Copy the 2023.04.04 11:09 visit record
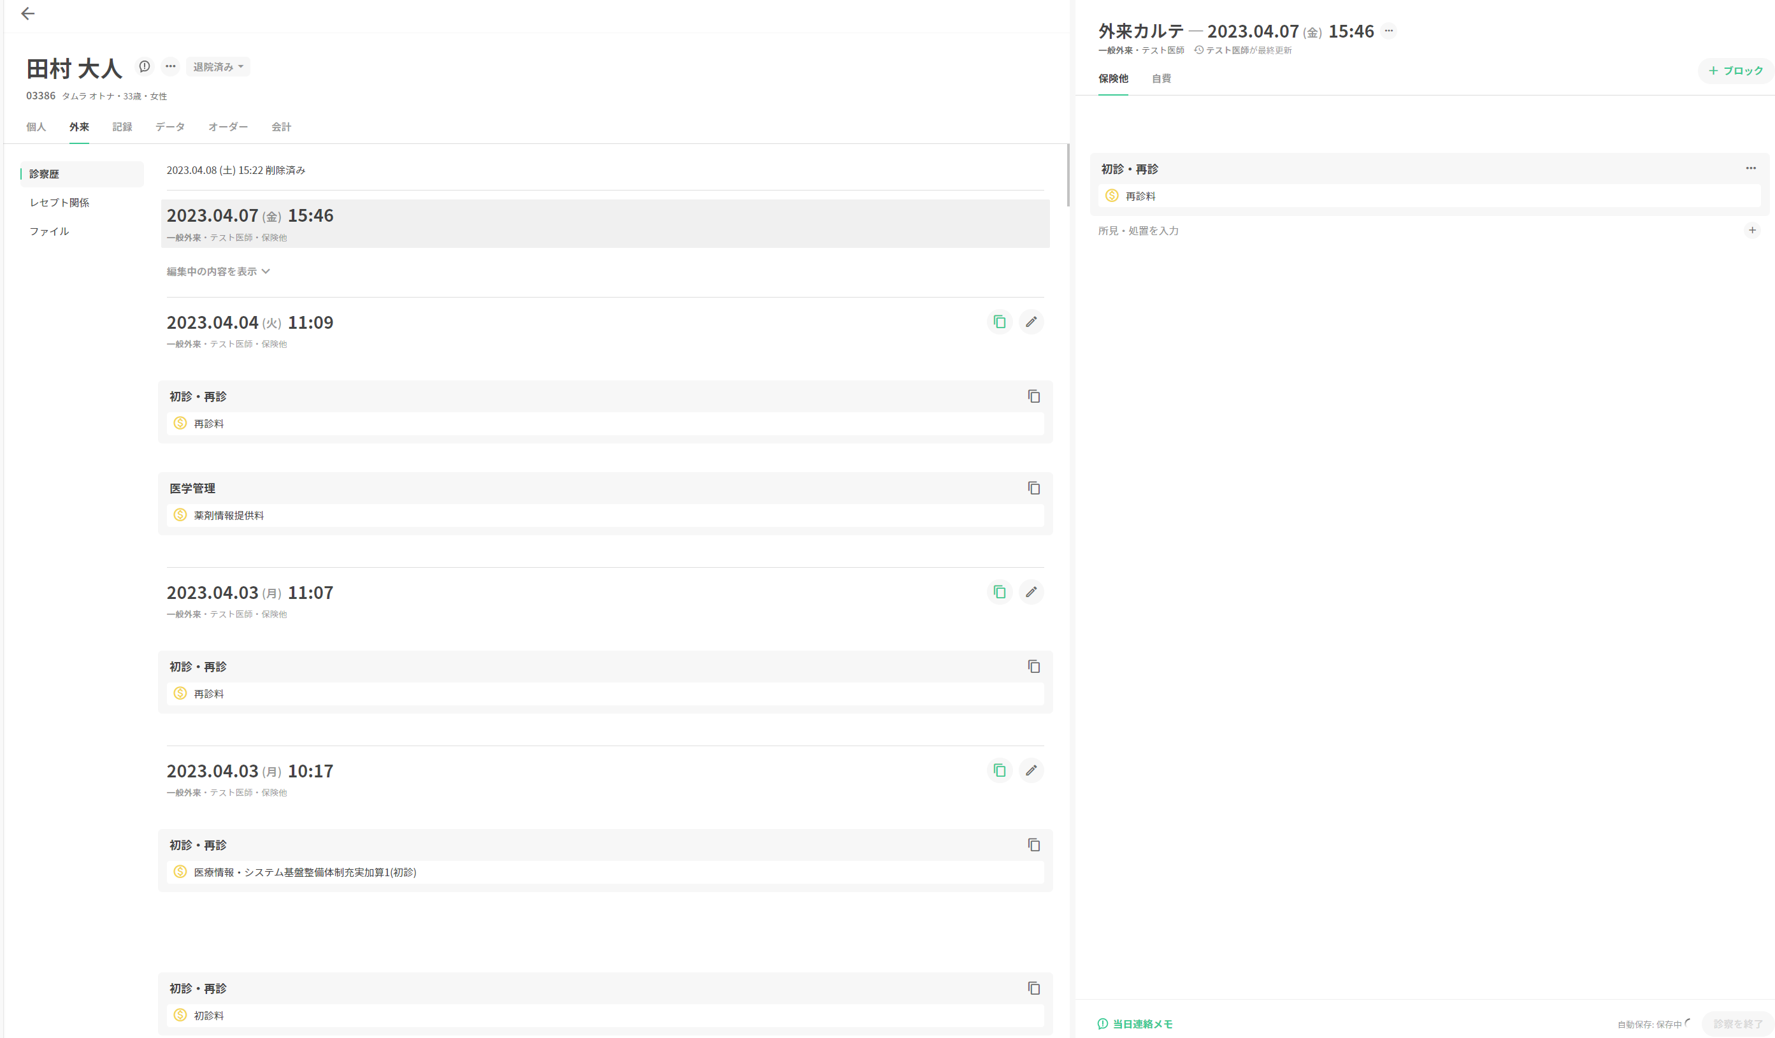This screenshot has width=1775, height=1038. (999, 322)
